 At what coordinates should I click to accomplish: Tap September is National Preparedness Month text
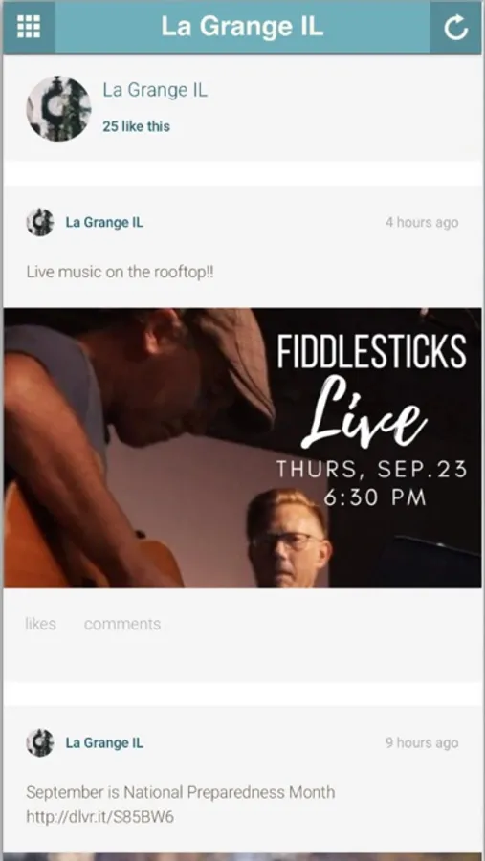click(180, 792)
